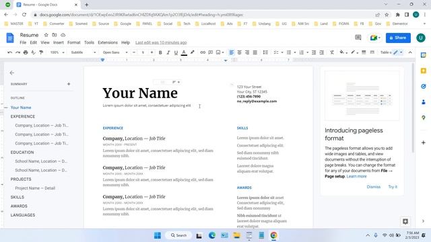The width and height of the screenshot is (431, 242).
Task: Open line and paragraph spacing
Action: (x=265, y=52)
